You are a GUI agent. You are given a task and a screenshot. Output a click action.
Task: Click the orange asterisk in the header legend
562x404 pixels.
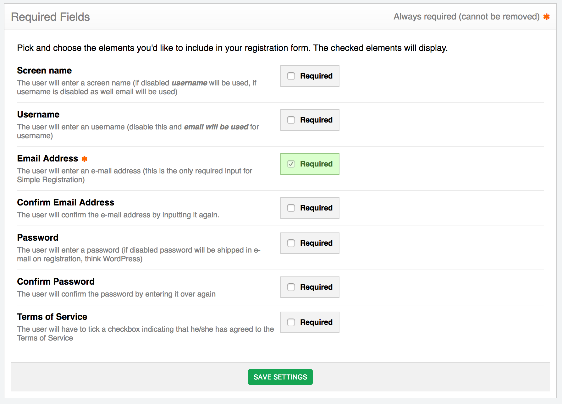click(x=547, y=17)
